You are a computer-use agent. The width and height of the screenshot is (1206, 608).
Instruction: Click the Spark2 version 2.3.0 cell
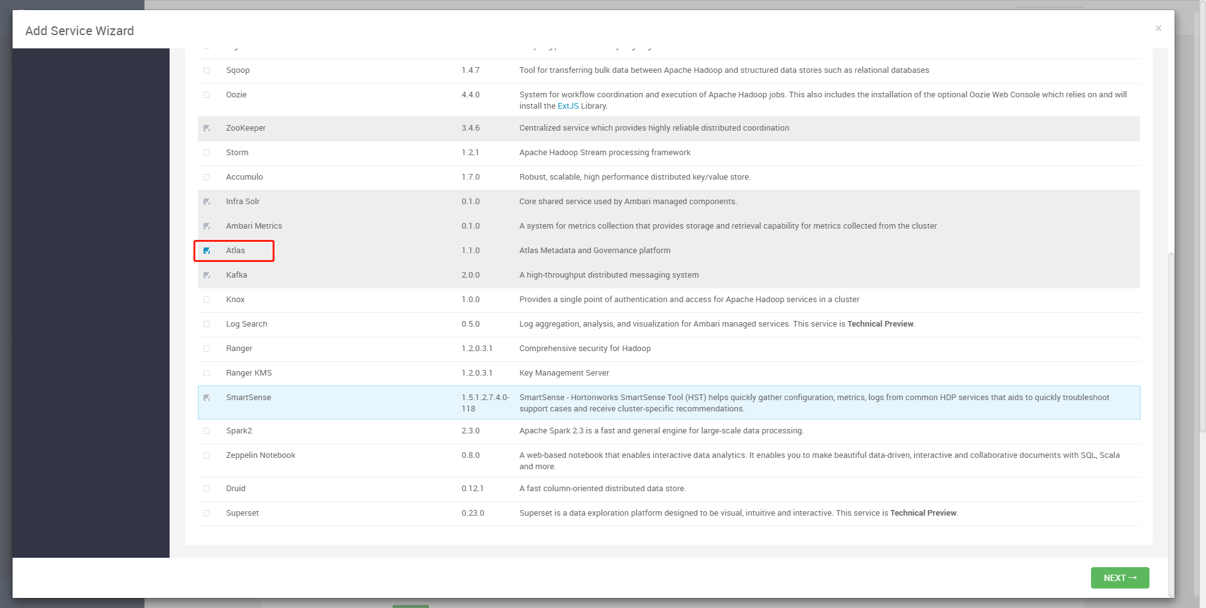(x=470, y=431)
